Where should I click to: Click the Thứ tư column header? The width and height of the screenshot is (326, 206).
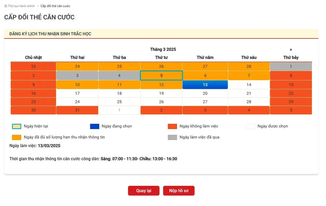tap(161, 57)
